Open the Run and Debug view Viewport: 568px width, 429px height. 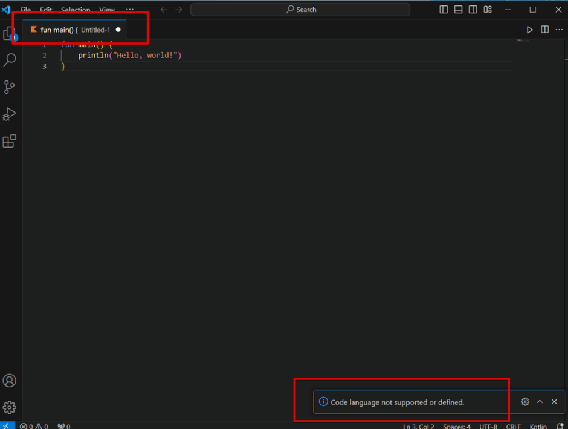(9, 114)
